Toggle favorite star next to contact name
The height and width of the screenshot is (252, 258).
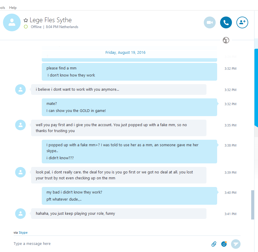tap(26, 20)
